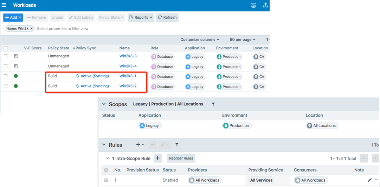Type in the filter view properties field
The image size is (380, 187).
105,29
